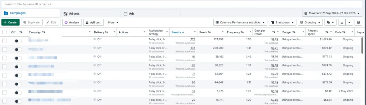This screenshot has height=105, width=366.
Task: Toggle on the campaign with 80 results
Action: [x=18, y=67]
